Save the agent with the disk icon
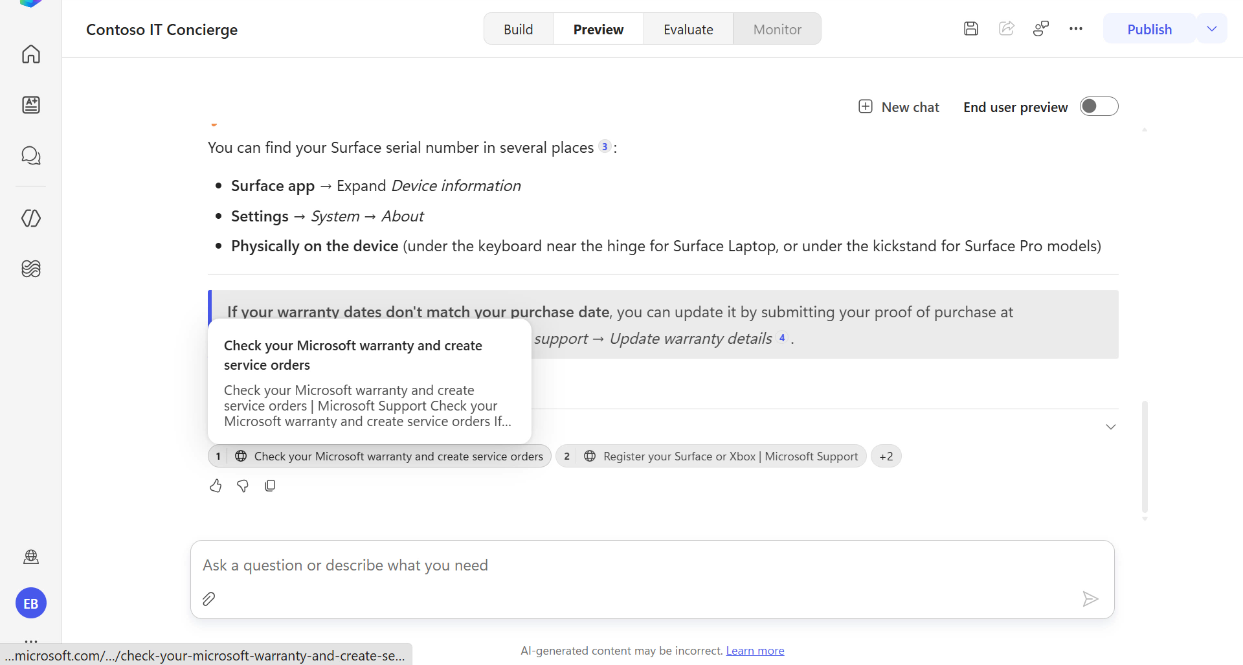The width and height of the screenshot is (1243, 665). (971, 28)
